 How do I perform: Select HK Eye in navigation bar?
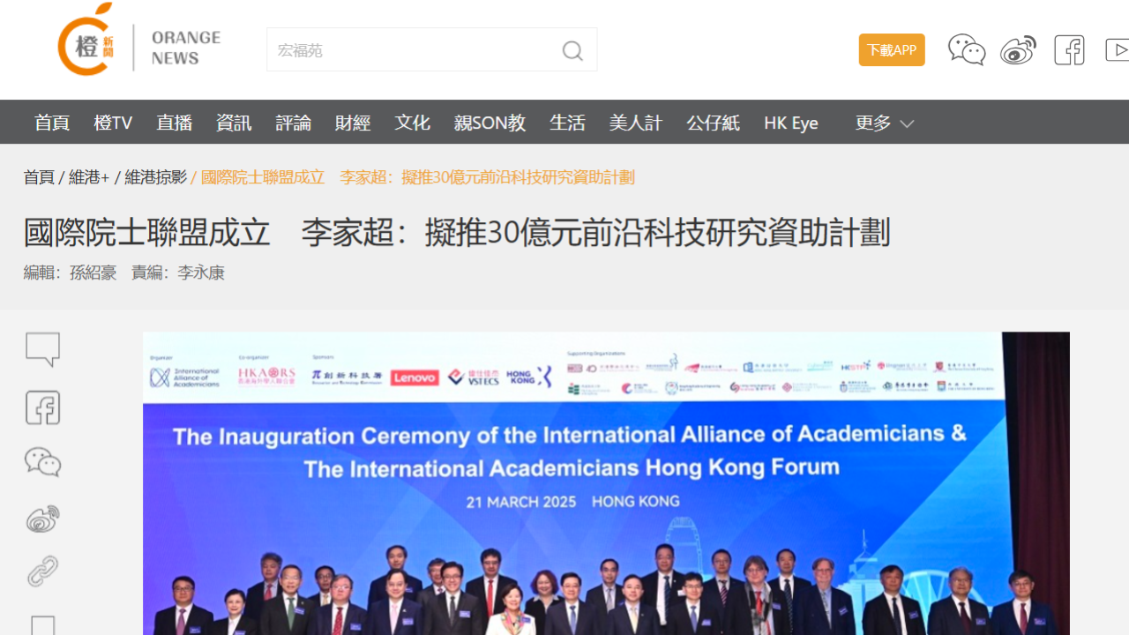pos(790,123)
